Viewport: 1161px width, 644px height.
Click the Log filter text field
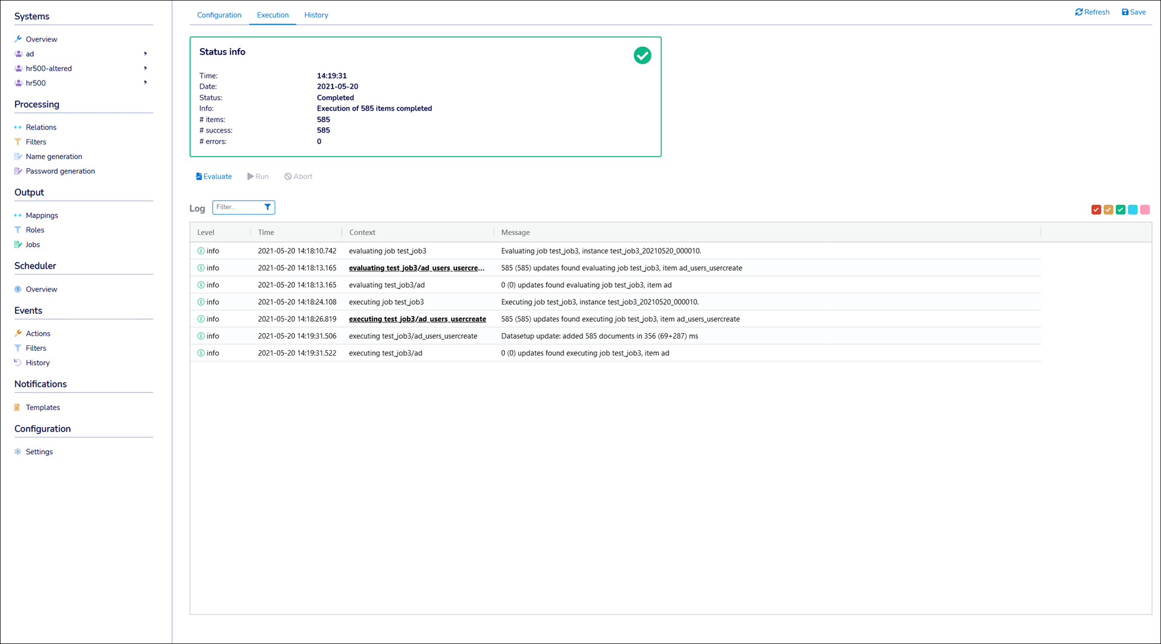tap(238, 207)
